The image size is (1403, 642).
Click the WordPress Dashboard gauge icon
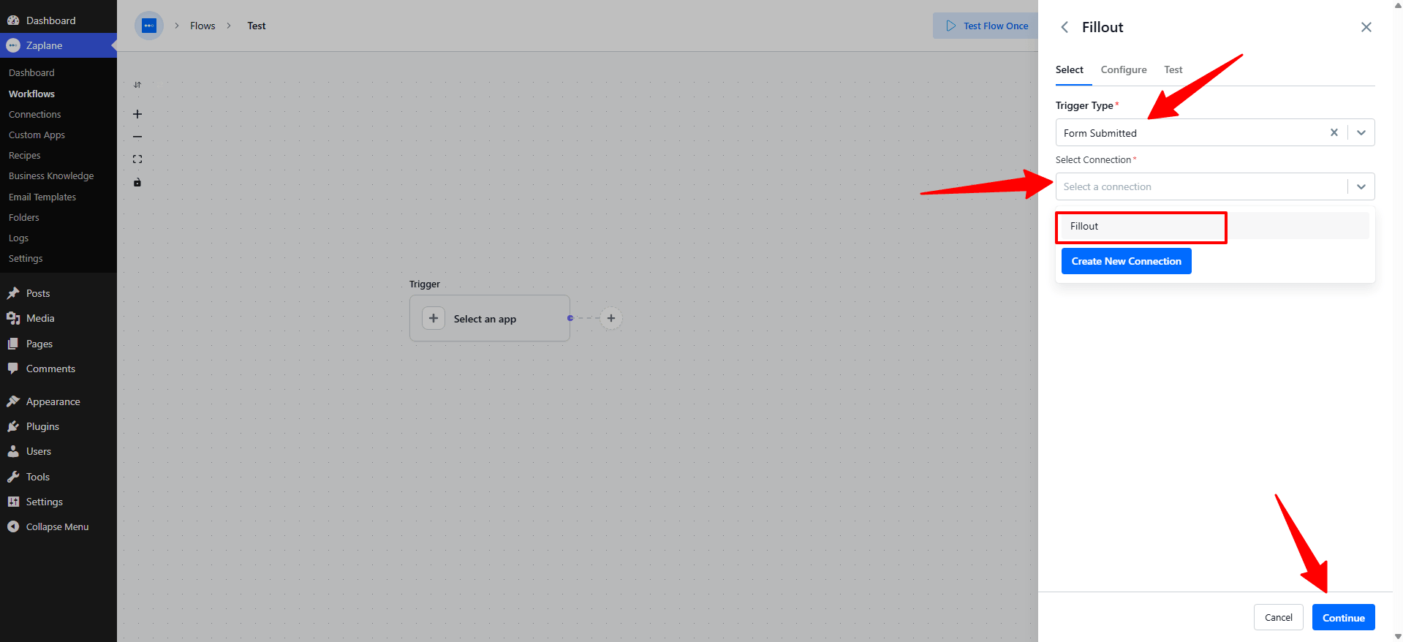point(13,20)
